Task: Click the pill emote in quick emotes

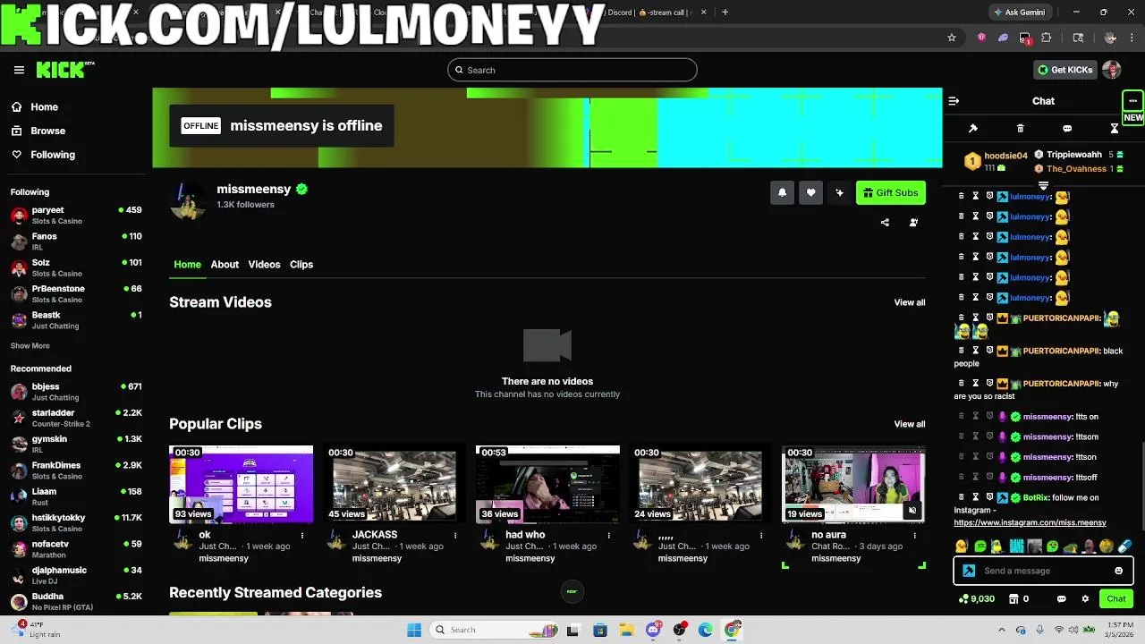Action: click(1124, 547)
